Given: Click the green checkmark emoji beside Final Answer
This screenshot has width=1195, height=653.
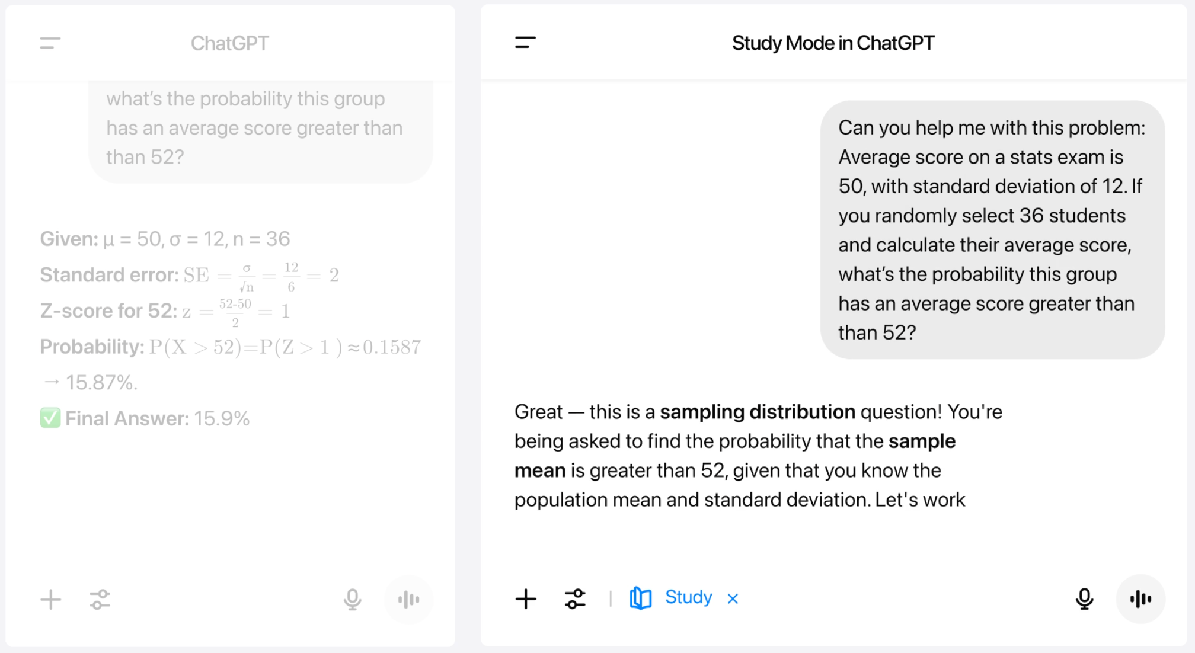Looking at the screenshot, I should (50, 418).
